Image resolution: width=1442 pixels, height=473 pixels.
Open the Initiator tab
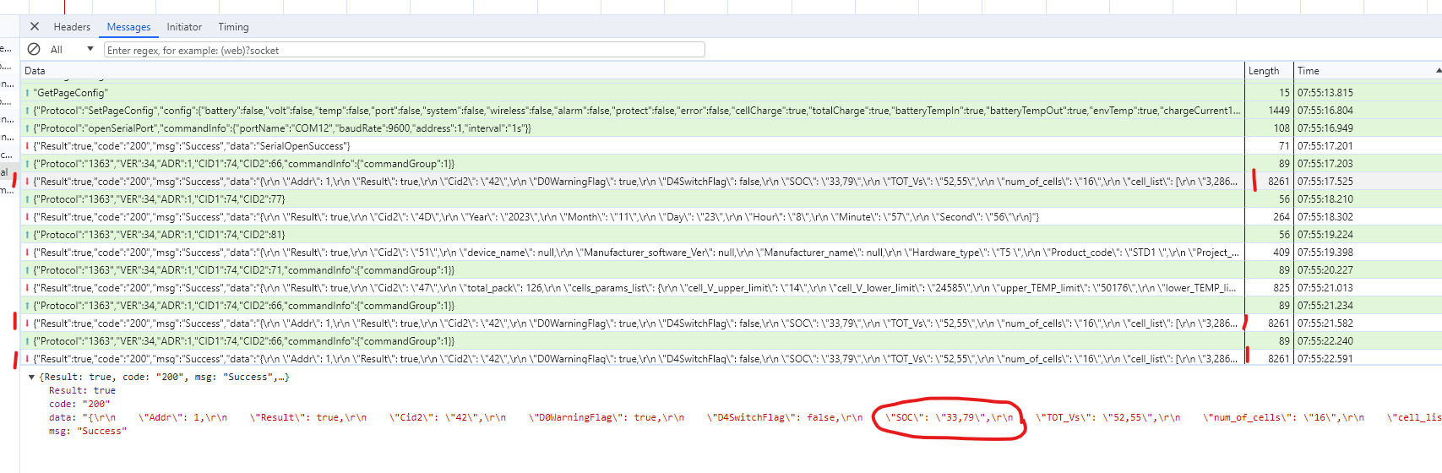click(184, 27)
